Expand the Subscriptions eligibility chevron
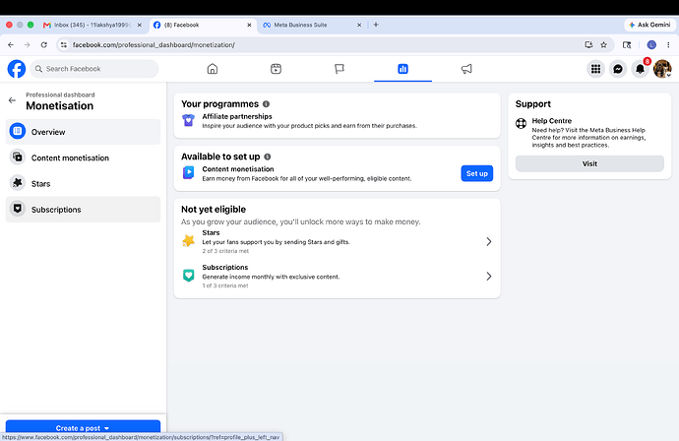679x441 pixels. tap(488, 277)
